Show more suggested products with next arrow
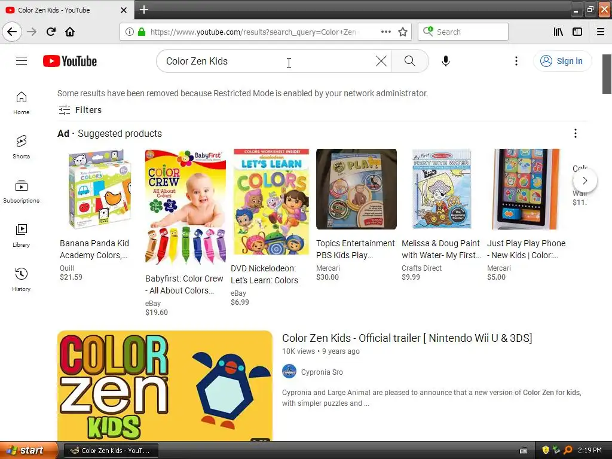Image resolution: width=612 pixels, height=459 pixels. tap(585, 180)
